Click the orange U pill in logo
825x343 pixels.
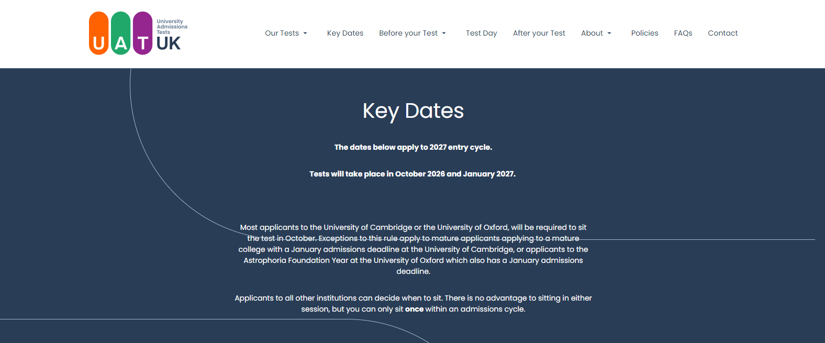pos(98,34)
